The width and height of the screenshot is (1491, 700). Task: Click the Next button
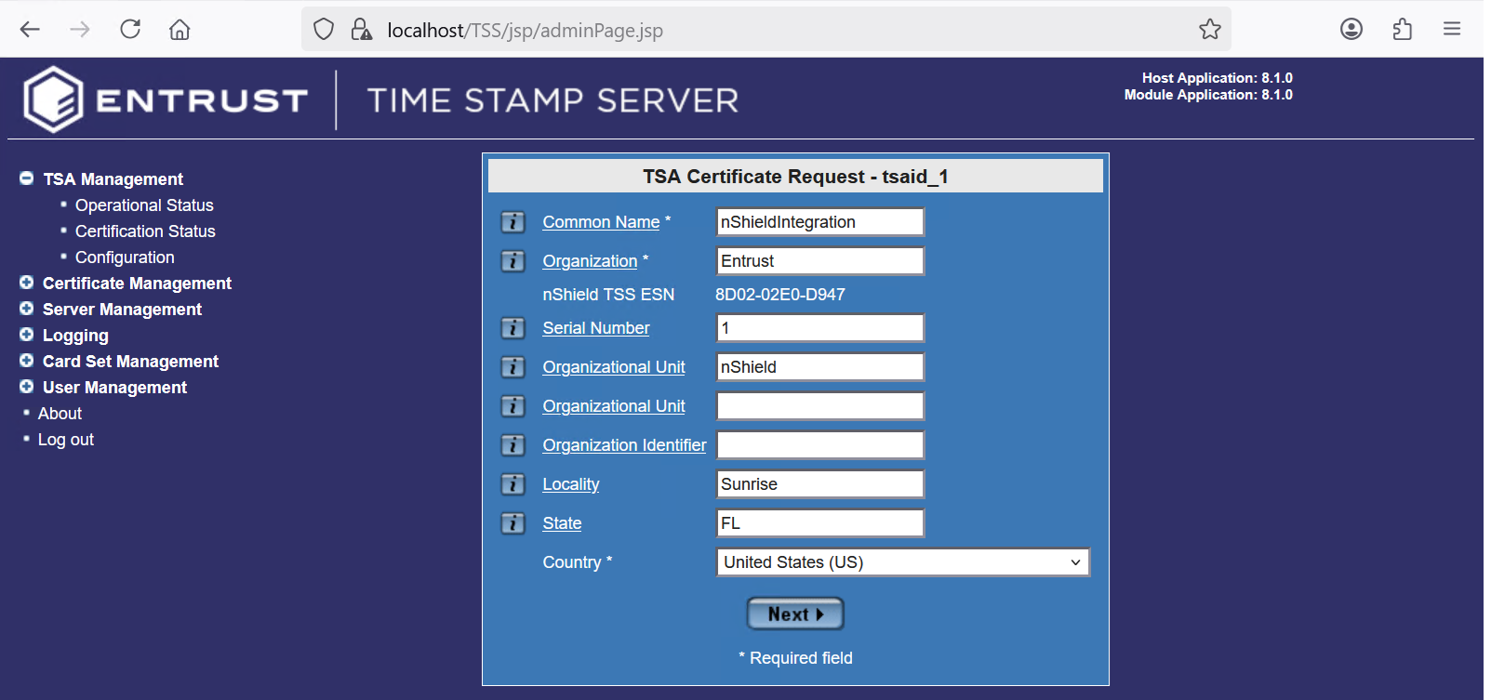(795, 614)
